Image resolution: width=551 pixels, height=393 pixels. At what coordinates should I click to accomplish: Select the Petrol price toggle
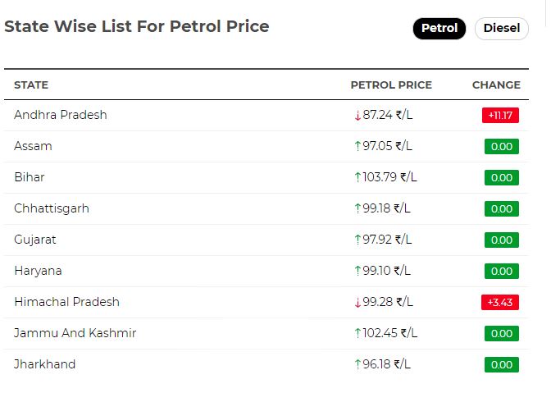pyautogui.click(x=439, y=28)
